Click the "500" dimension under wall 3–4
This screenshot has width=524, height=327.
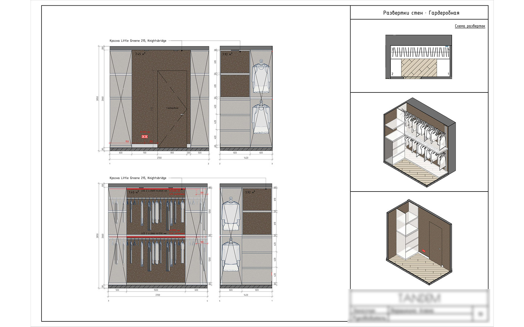click(117, 290)
